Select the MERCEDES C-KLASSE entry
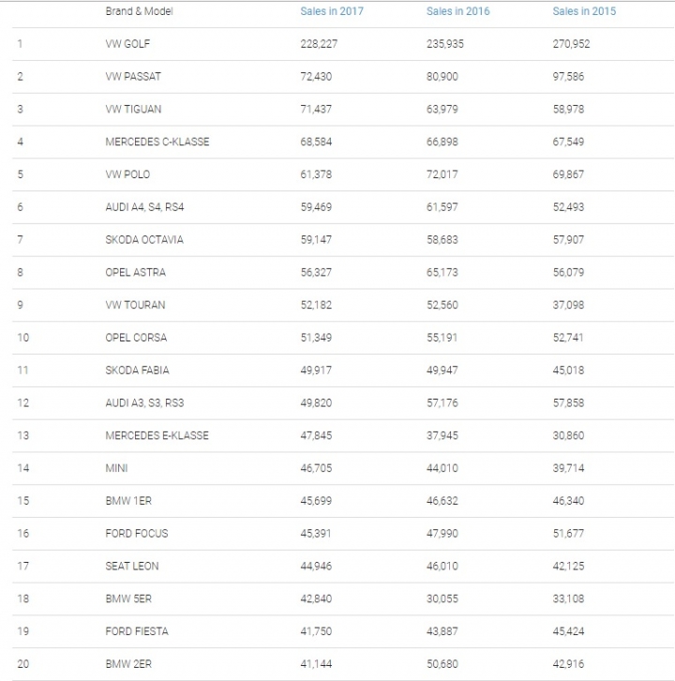The image size is (675, 681). pyautogui.click(x=157, y=142)
